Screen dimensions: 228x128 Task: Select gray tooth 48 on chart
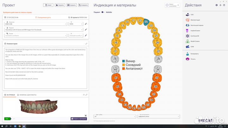115,69
